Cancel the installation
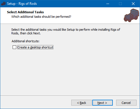This screenshot has width=140, height=109. (x=126, y=103)
